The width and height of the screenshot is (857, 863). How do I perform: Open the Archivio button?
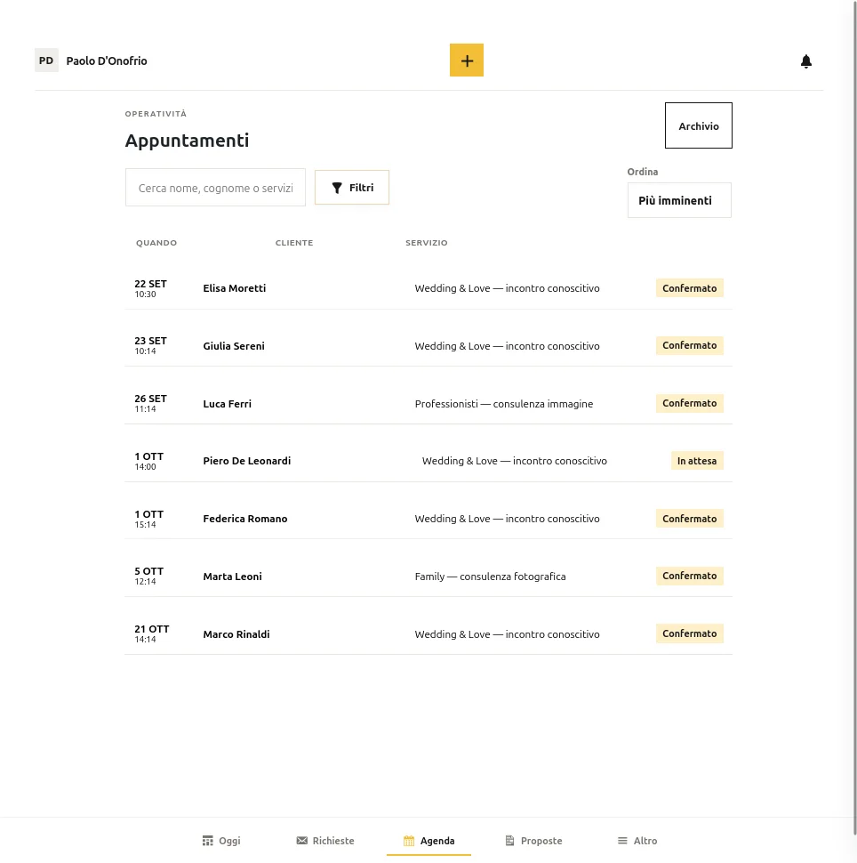tap(699, 125)
